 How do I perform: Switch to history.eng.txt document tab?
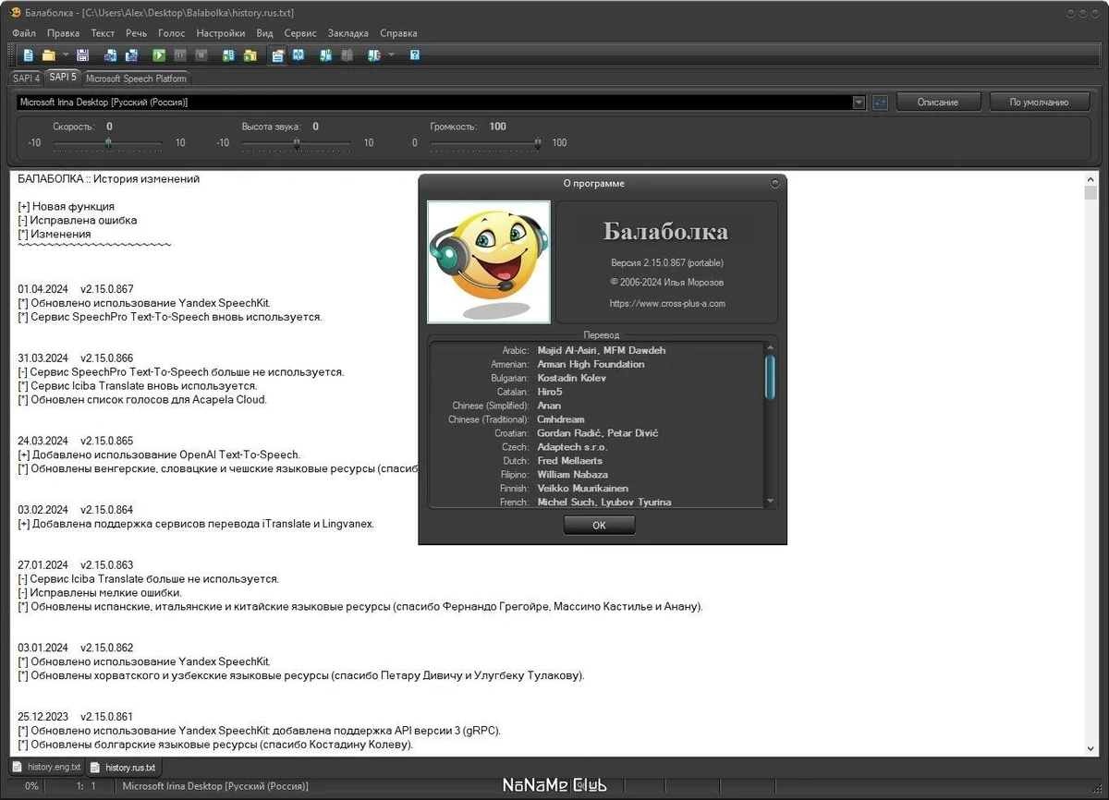click(x=47, y=767)
